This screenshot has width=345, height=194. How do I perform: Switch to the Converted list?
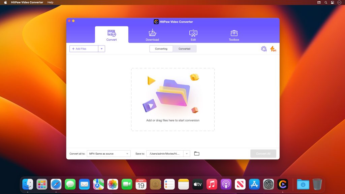coord(184,48)
